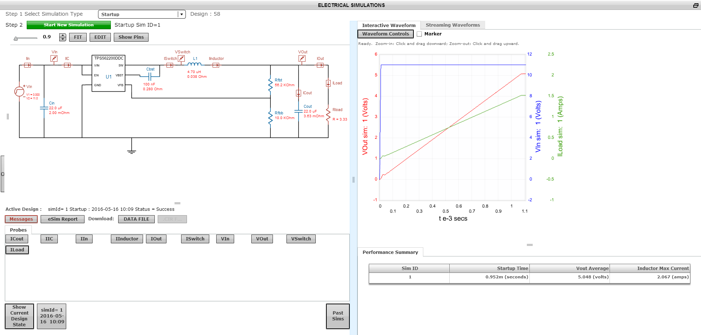The width and height of the screenshot is (701, 335).
Task: Click splitter handle below the waveform plot
Action: (x=529, y=245)
